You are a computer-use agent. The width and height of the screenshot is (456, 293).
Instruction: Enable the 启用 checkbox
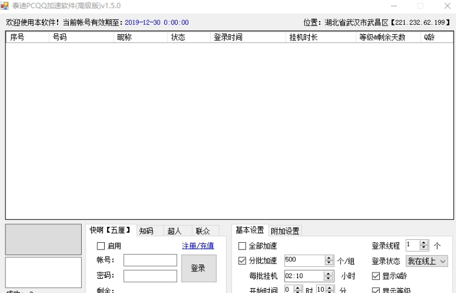100,246
